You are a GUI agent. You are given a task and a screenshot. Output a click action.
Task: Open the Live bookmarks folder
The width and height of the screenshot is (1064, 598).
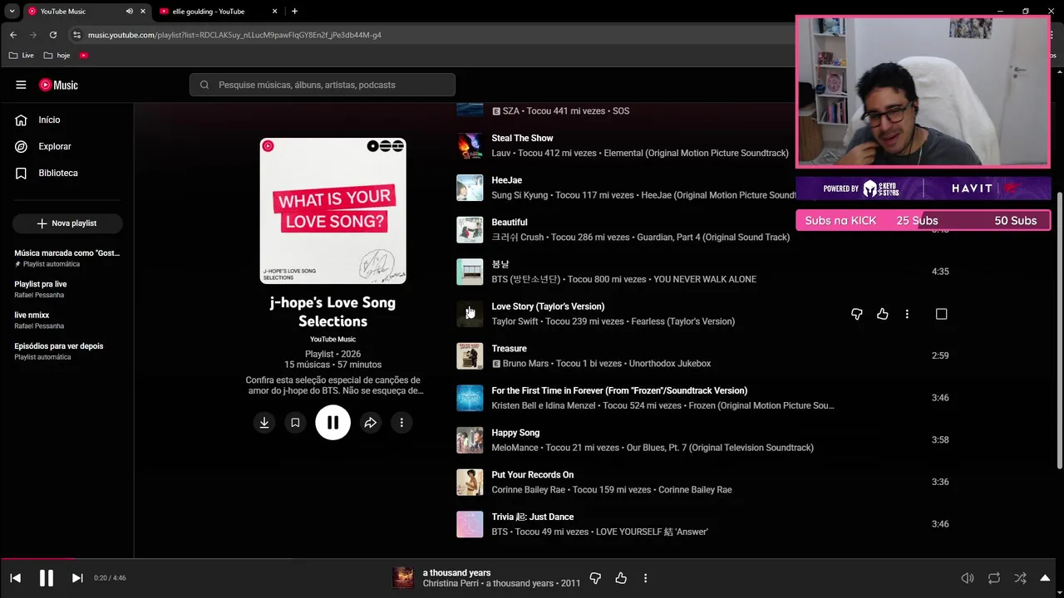pos(22,56)
